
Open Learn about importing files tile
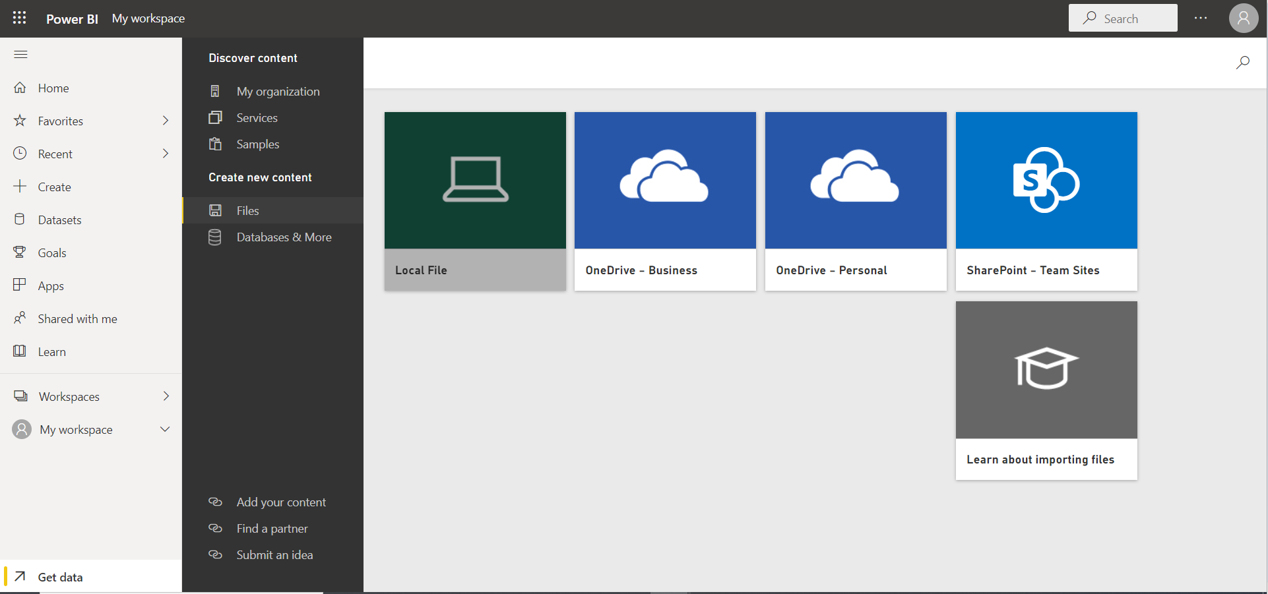[1046, 390]
